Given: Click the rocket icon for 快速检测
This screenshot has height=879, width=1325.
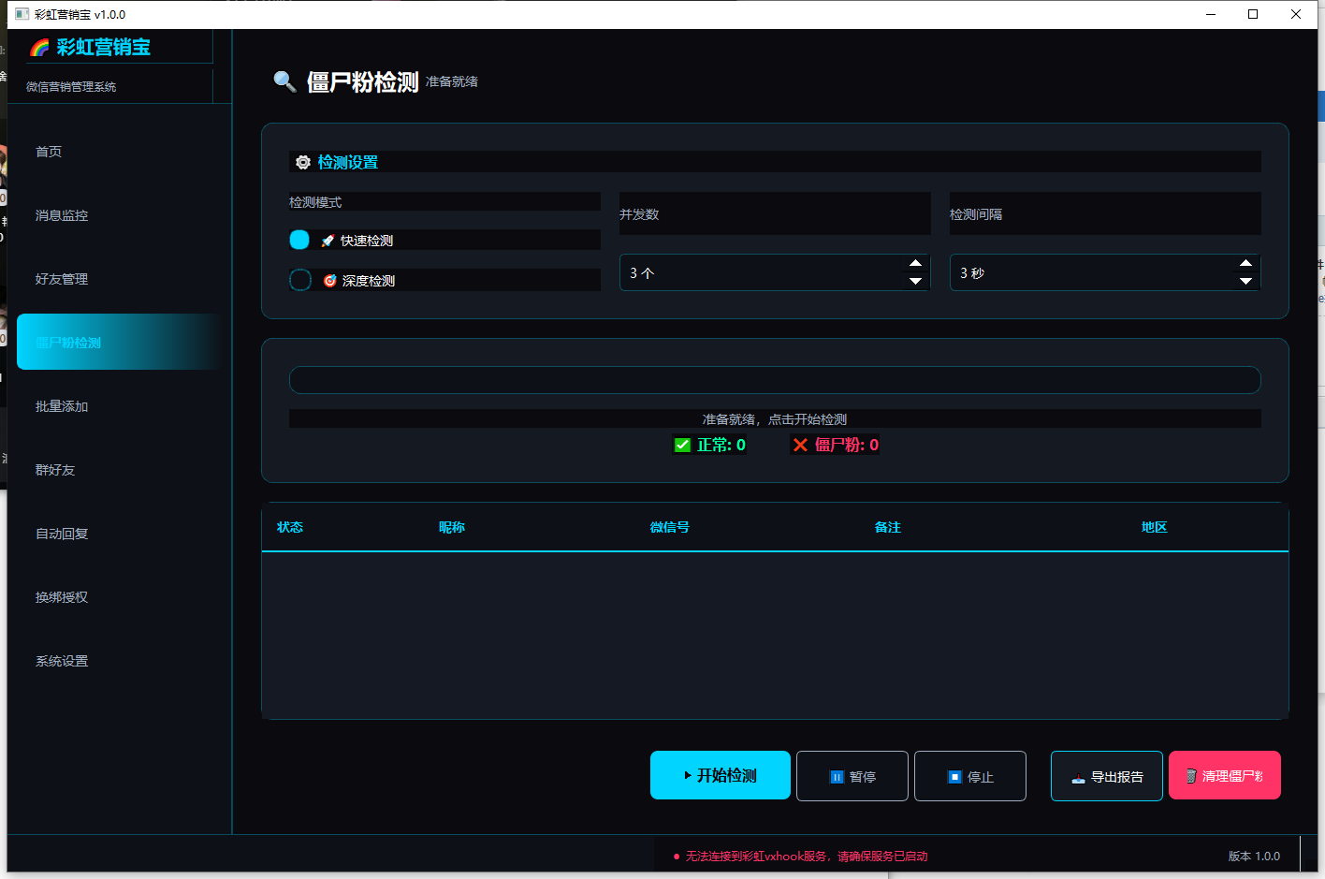Looking at the screenshot, I should [x=328, y=241].
